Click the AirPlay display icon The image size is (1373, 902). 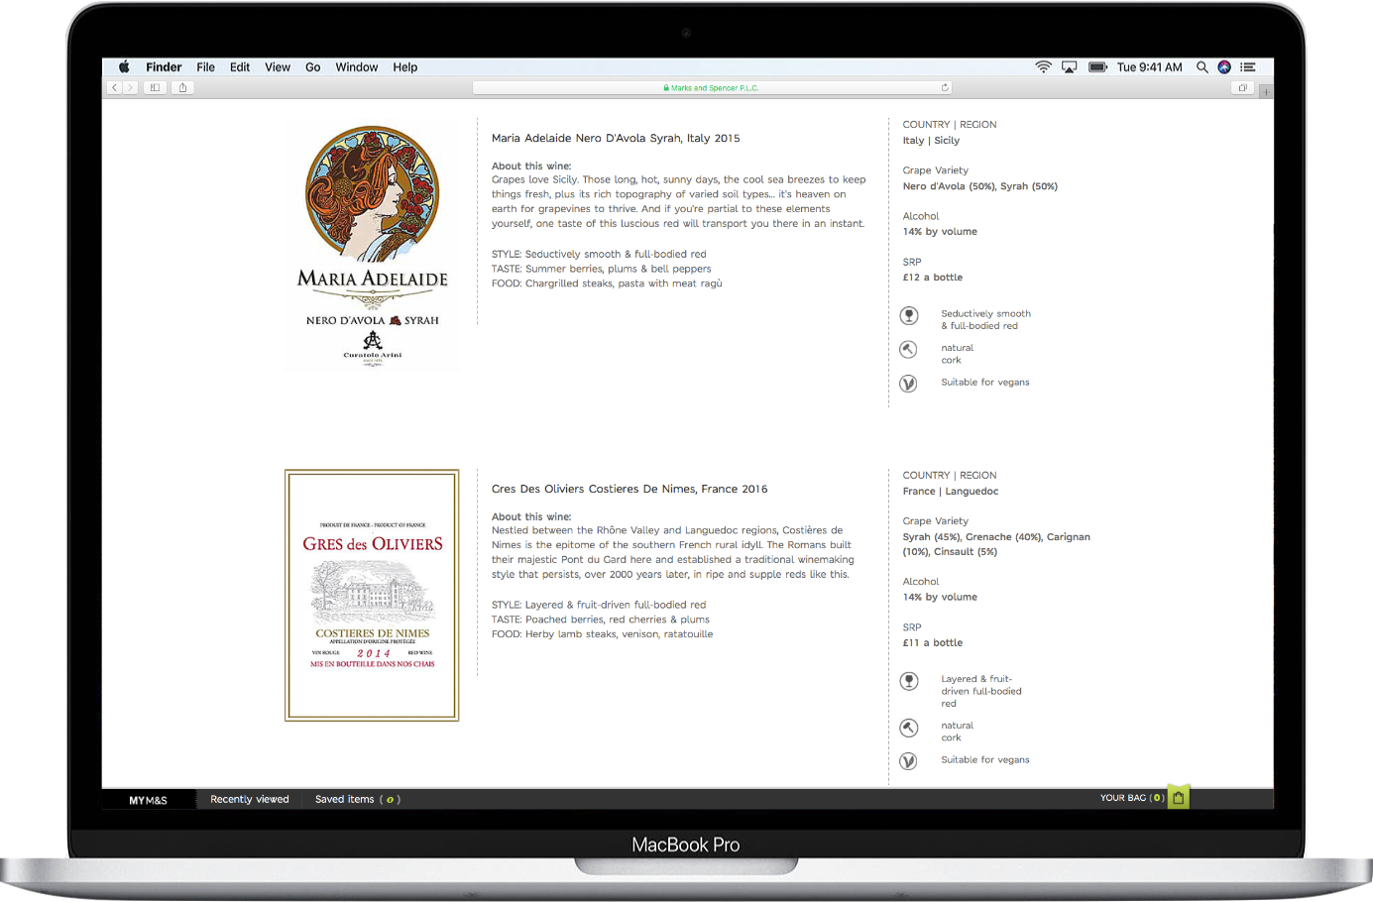click(1070, 67)
